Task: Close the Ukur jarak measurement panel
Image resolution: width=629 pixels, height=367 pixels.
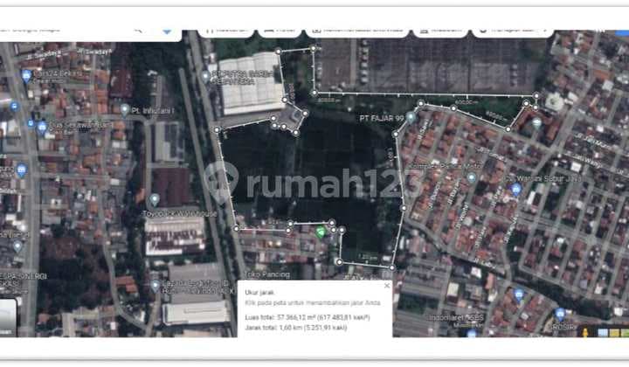Action: coord(387,286)
